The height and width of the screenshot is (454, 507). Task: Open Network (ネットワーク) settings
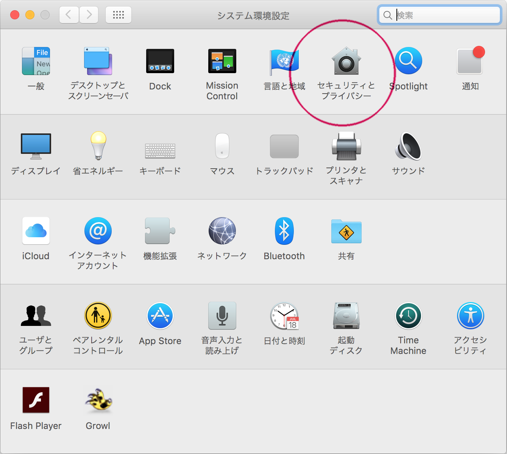coord(222,231)
